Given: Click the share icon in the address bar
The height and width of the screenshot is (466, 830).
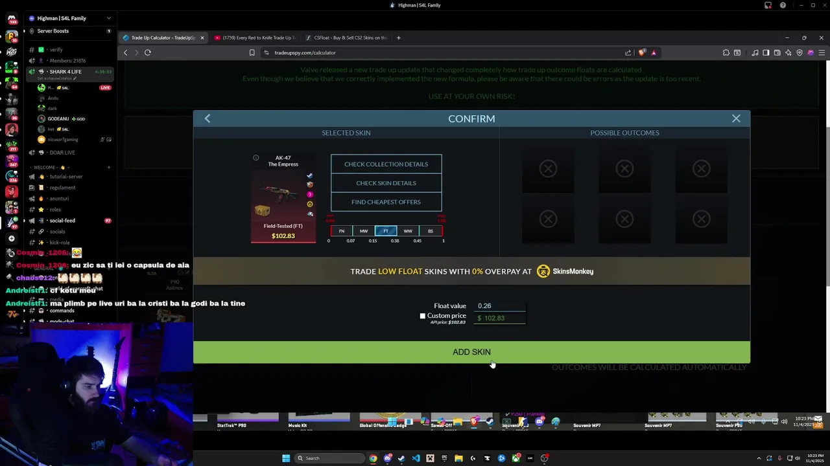Looking at the screenshot, I should tap(628, 52).
